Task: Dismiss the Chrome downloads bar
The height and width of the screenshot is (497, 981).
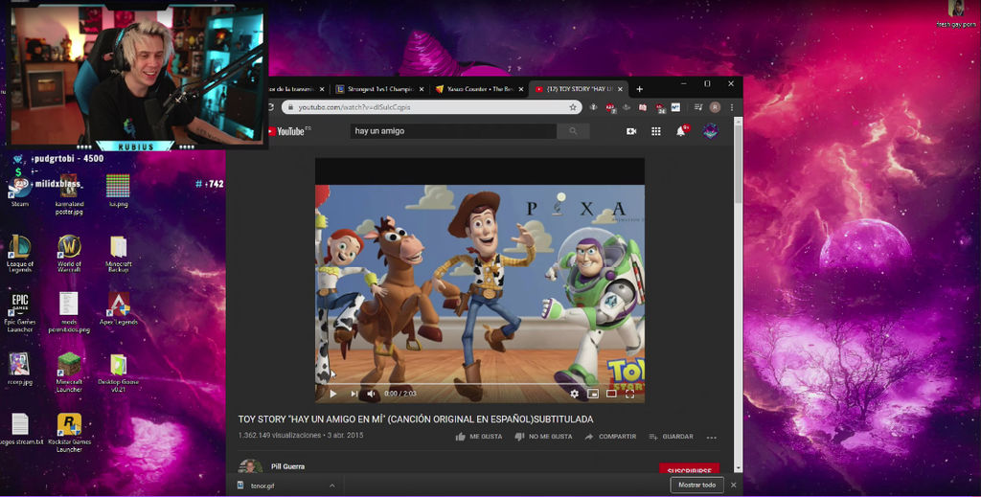Action: pyautogui.click(x=733, y=486)
